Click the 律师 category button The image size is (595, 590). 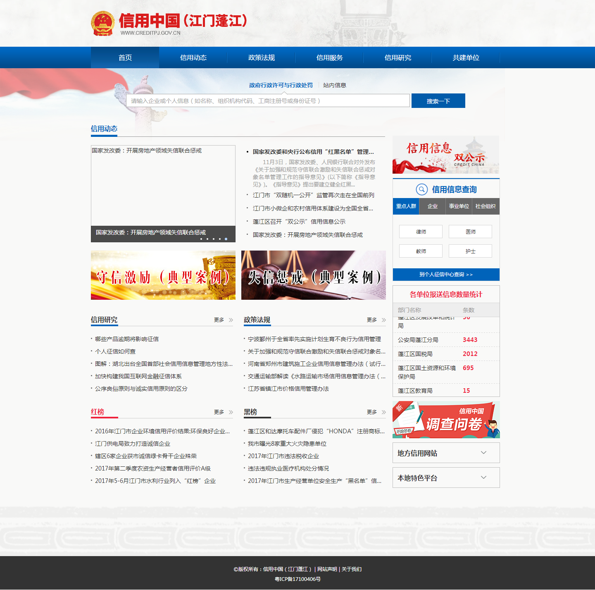[421, 232]
